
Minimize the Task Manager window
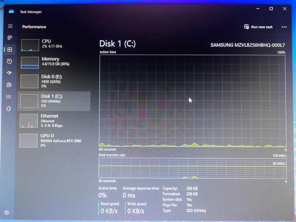(258, 9)
